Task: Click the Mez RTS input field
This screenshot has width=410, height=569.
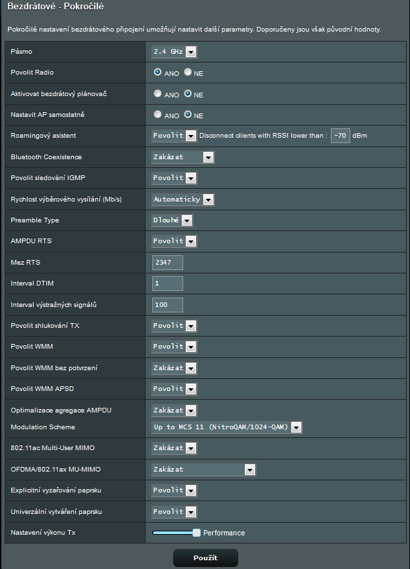Action: point(168,263)
